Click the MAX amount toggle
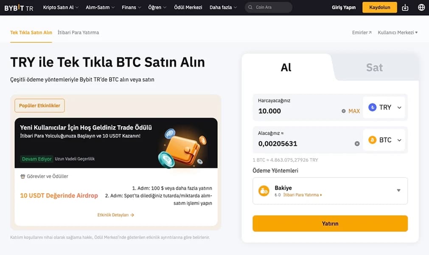 (354, 111)
